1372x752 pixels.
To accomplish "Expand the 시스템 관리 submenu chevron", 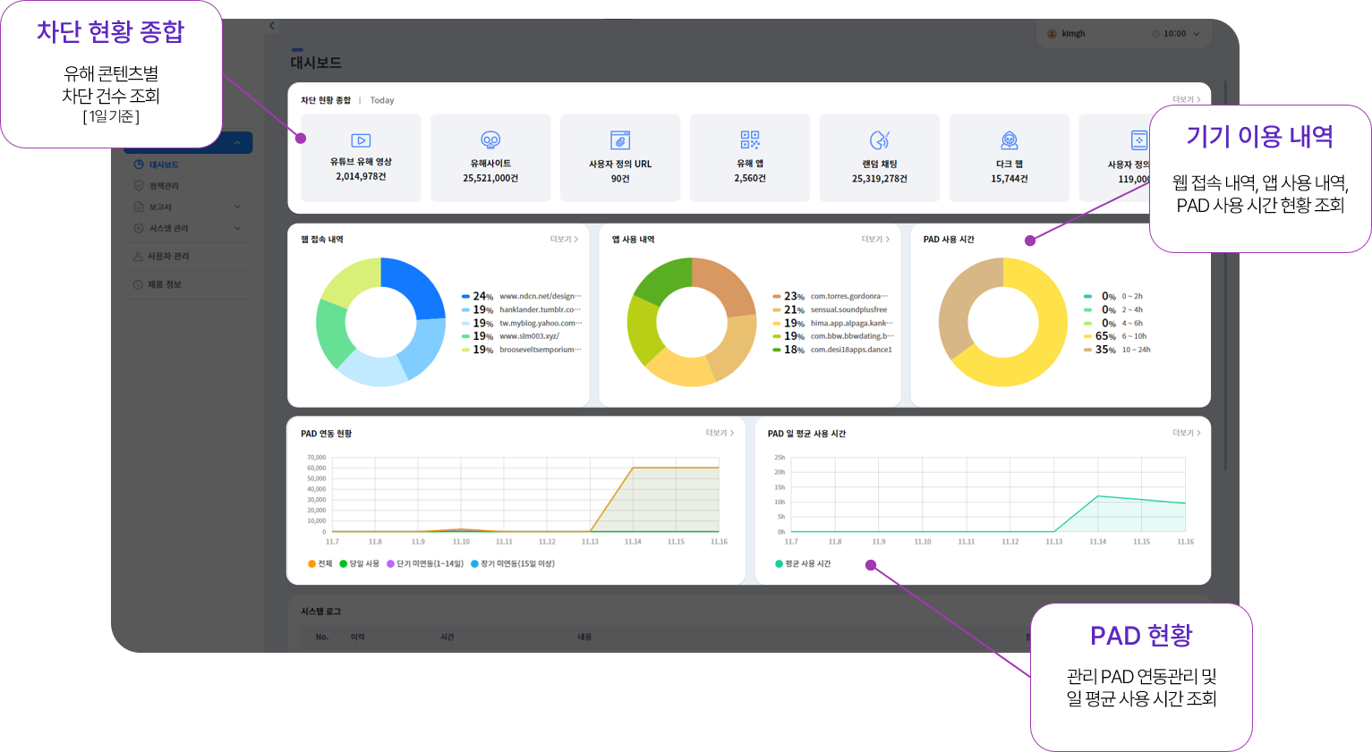I will coord(237,228).
